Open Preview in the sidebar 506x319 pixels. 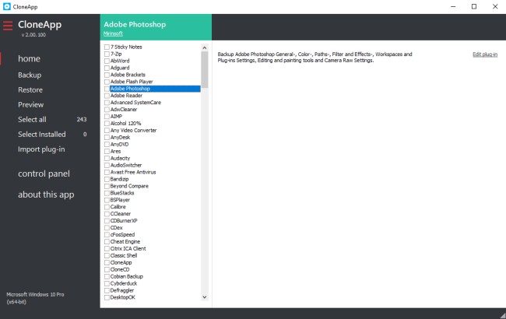(x=30, y=105)
